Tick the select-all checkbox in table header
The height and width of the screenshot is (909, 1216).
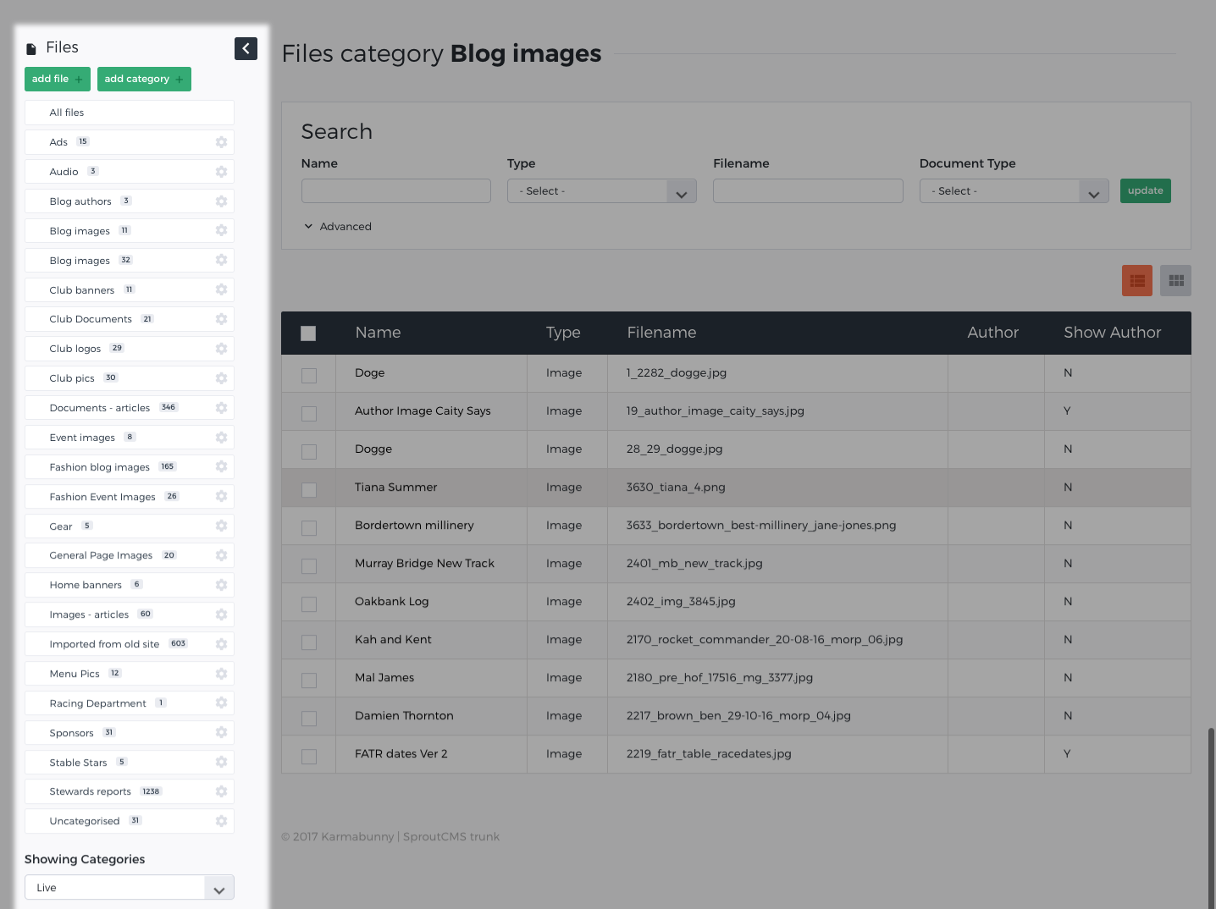(308, 333)
